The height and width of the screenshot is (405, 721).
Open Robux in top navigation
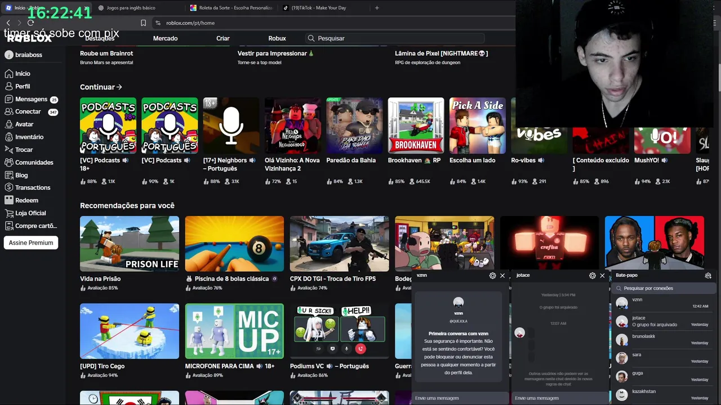pyautogui.click(x=277, y=38)
